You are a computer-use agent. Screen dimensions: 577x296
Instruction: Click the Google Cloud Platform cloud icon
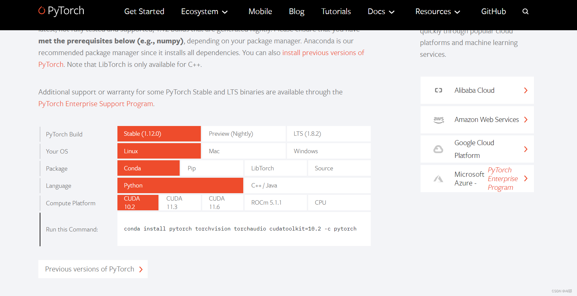click(438, 149)
